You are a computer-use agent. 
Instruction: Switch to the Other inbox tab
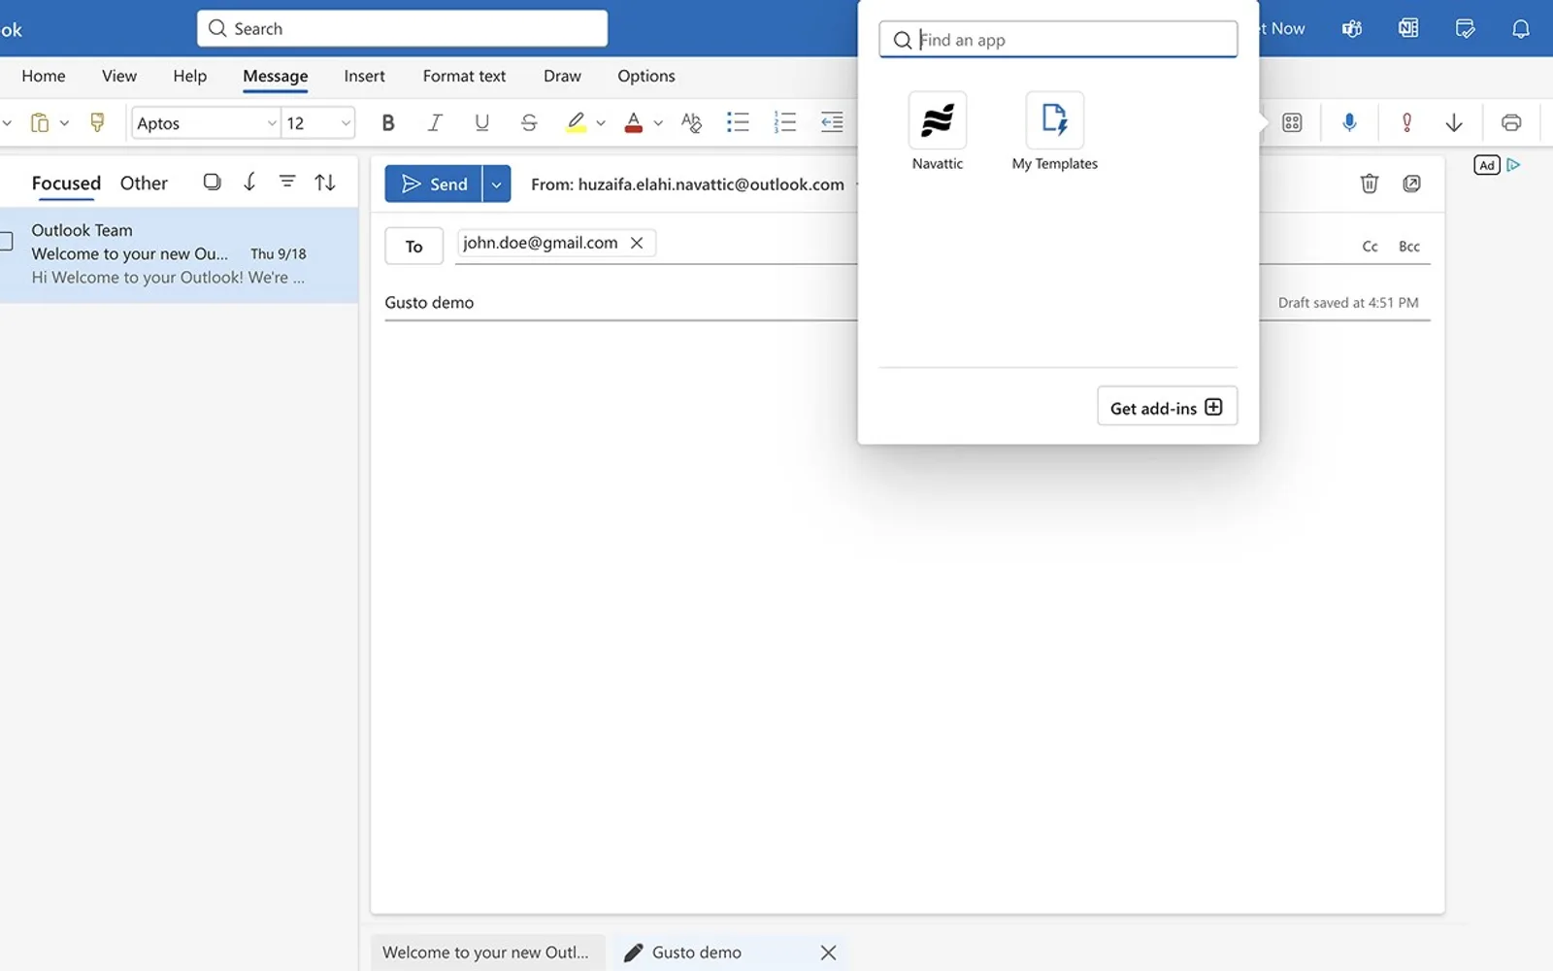(x=144, y=183)
